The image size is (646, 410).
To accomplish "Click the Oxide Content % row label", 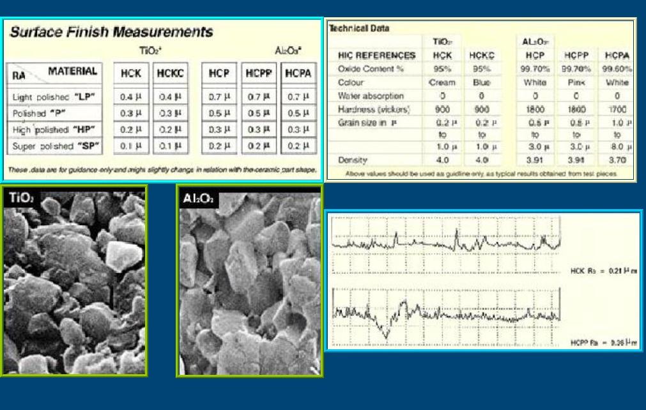I will [368, 69].
